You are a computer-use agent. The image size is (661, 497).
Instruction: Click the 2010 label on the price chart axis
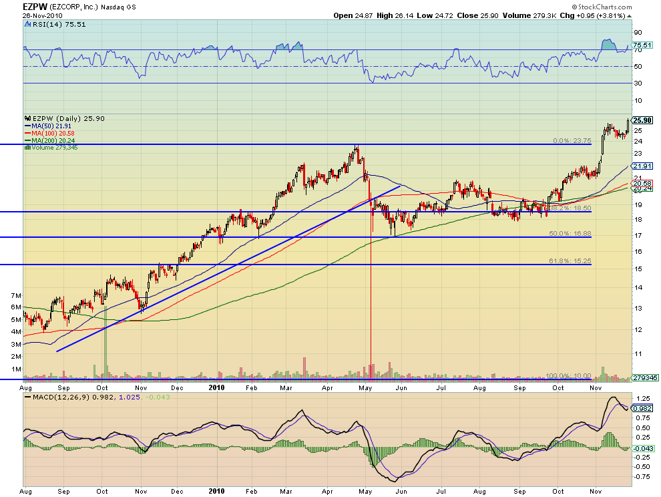tap(217, 387)
